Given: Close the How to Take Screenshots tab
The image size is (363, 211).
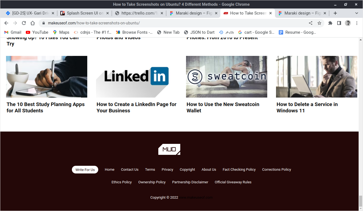Looking at the screenshot, I should (271, 13).
